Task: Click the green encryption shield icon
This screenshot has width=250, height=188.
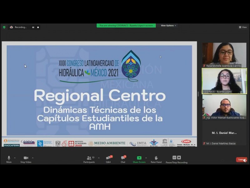Action: [4, 27]
